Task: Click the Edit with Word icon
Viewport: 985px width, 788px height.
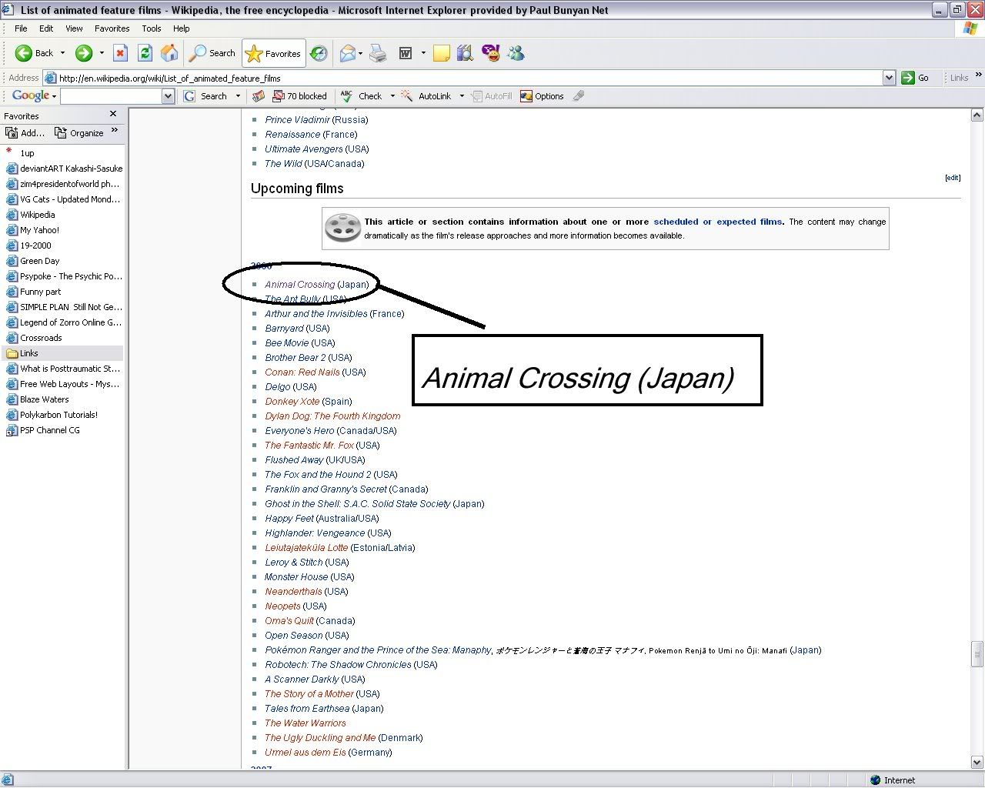Action: point(406,53)
